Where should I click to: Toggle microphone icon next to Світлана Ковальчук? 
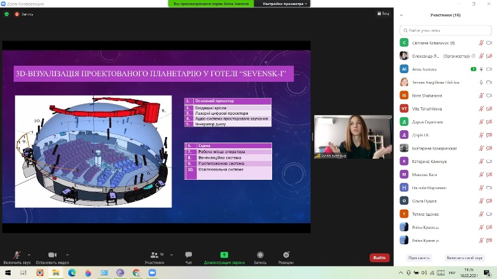click(x=481, y=43)
